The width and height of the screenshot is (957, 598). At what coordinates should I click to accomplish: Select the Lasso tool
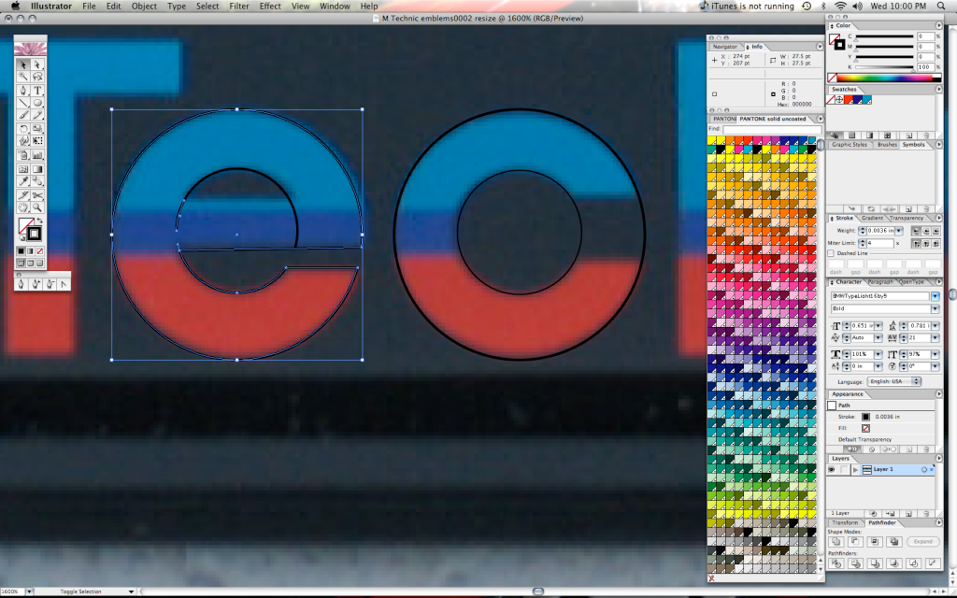coord(37,77)
